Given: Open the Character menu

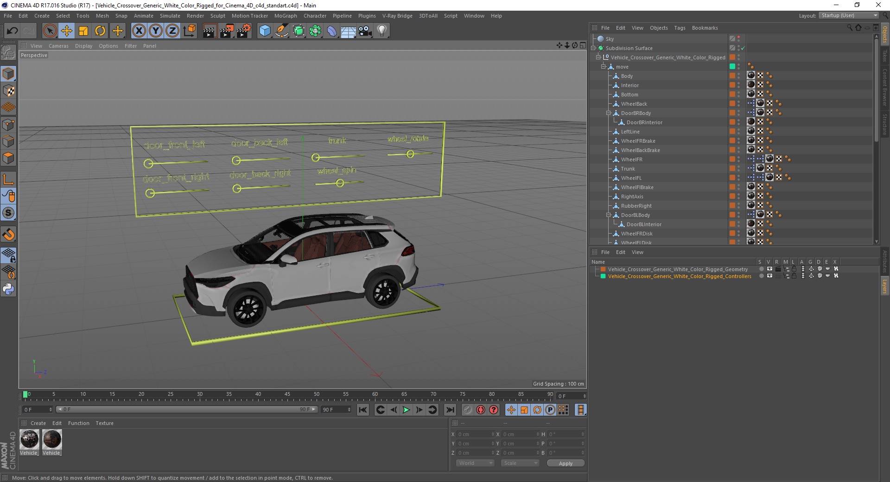Looking at the screenshot, I should 315,16.
